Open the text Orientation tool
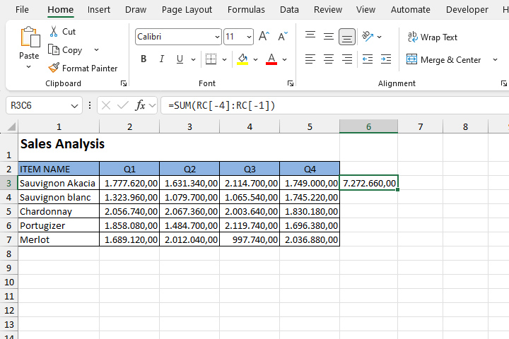The image size is (509, 339). pos(368,37)
